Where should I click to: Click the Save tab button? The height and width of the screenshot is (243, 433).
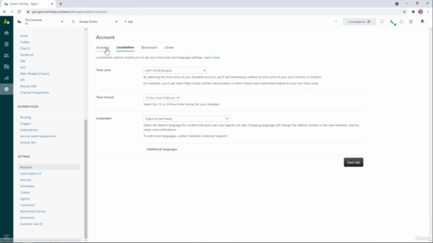point(353,162)
